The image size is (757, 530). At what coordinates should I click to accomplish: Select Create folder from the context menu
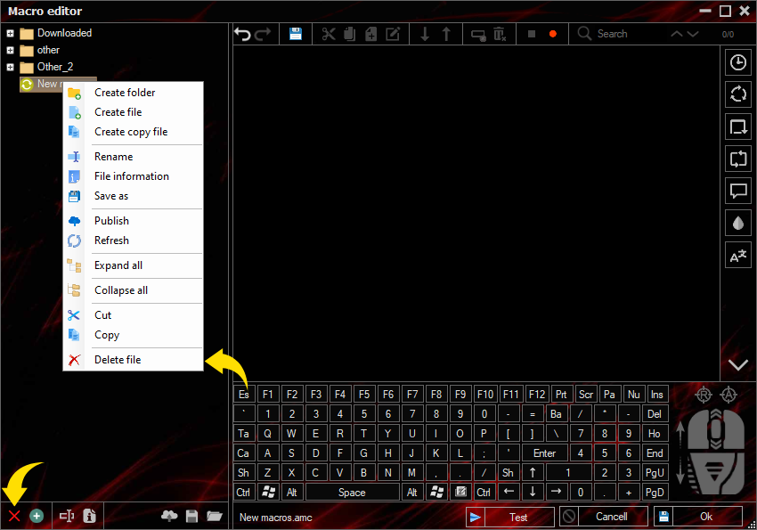[126, 92]
